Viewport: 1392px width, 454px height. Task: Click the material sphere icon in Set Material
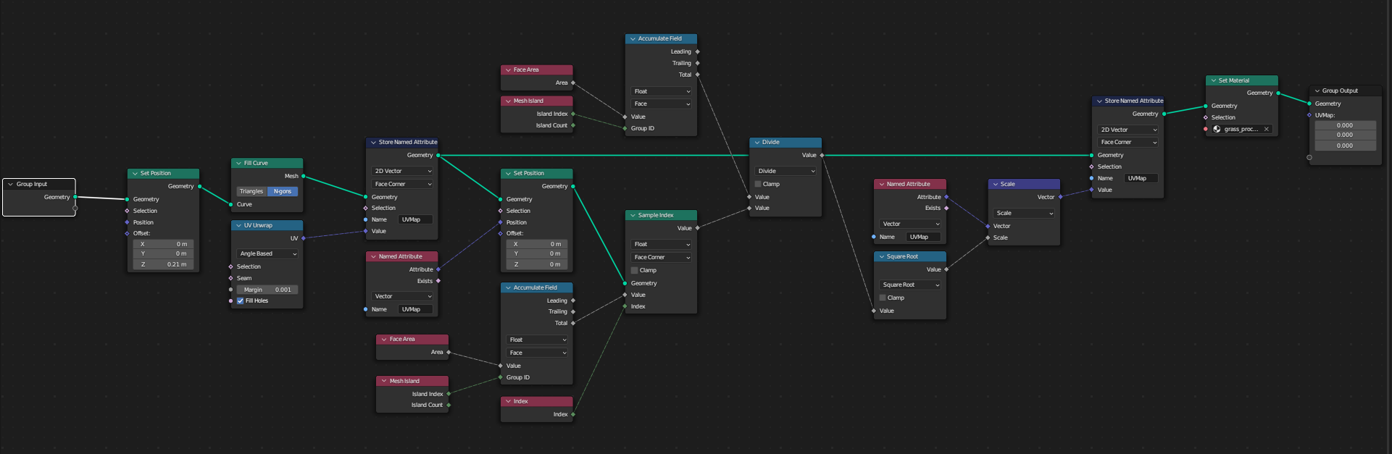tap(1217, 129)
